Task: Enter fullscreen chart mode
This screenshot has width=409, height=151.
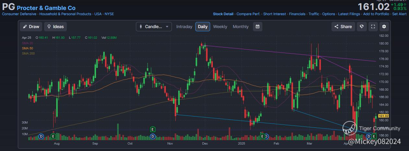Action: tap(373, 26)
